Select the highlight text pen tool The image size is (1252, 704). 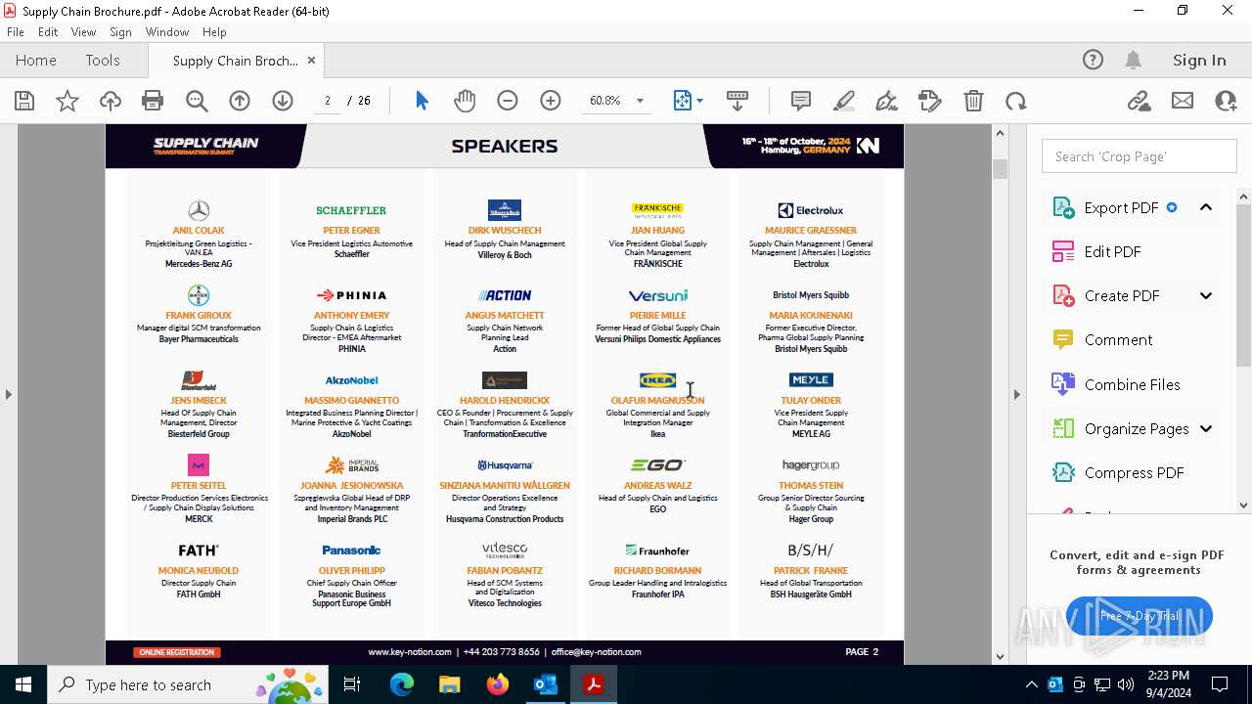click(844, 101)
